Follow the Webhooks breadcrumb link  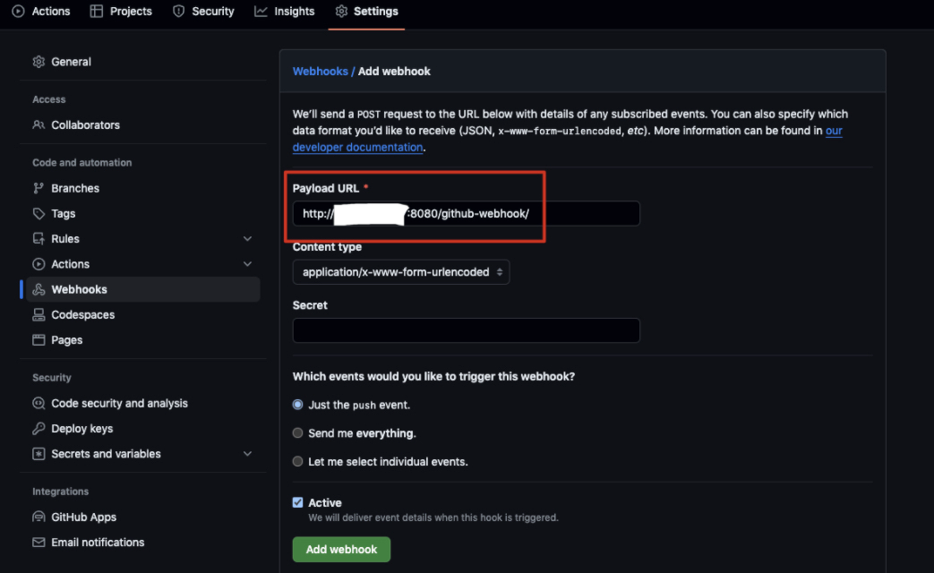(320, 72)
